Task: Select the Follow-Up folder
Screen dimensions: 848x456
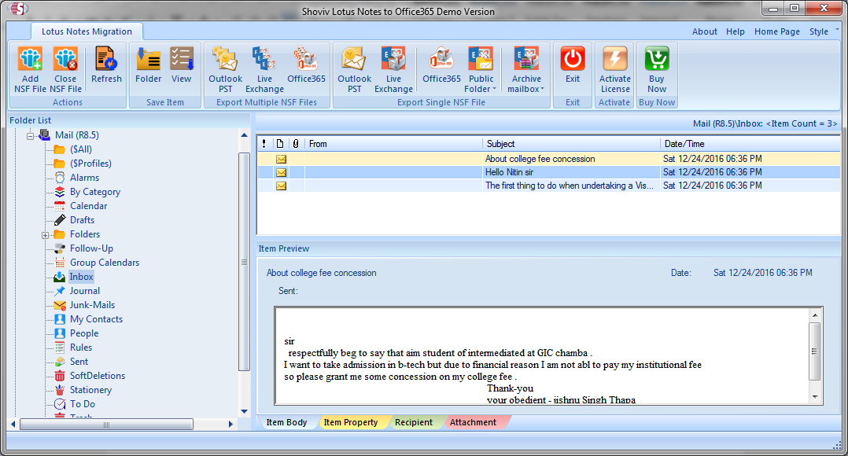Action: point(91,248)
